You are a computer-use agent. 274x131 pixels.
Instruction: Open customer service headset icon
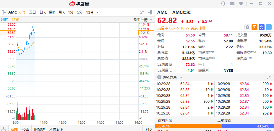[223, 4]
